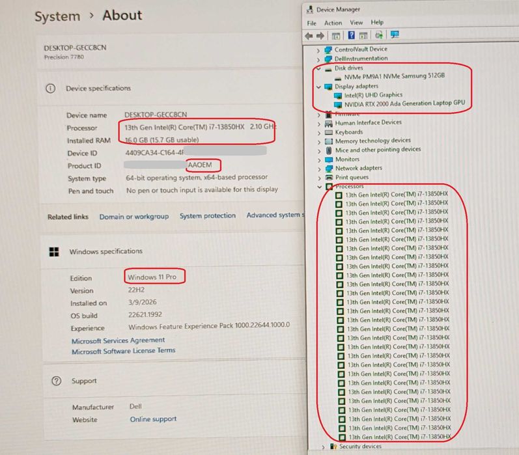Click the NVMe Samsung drive icon

coord(338,78)
